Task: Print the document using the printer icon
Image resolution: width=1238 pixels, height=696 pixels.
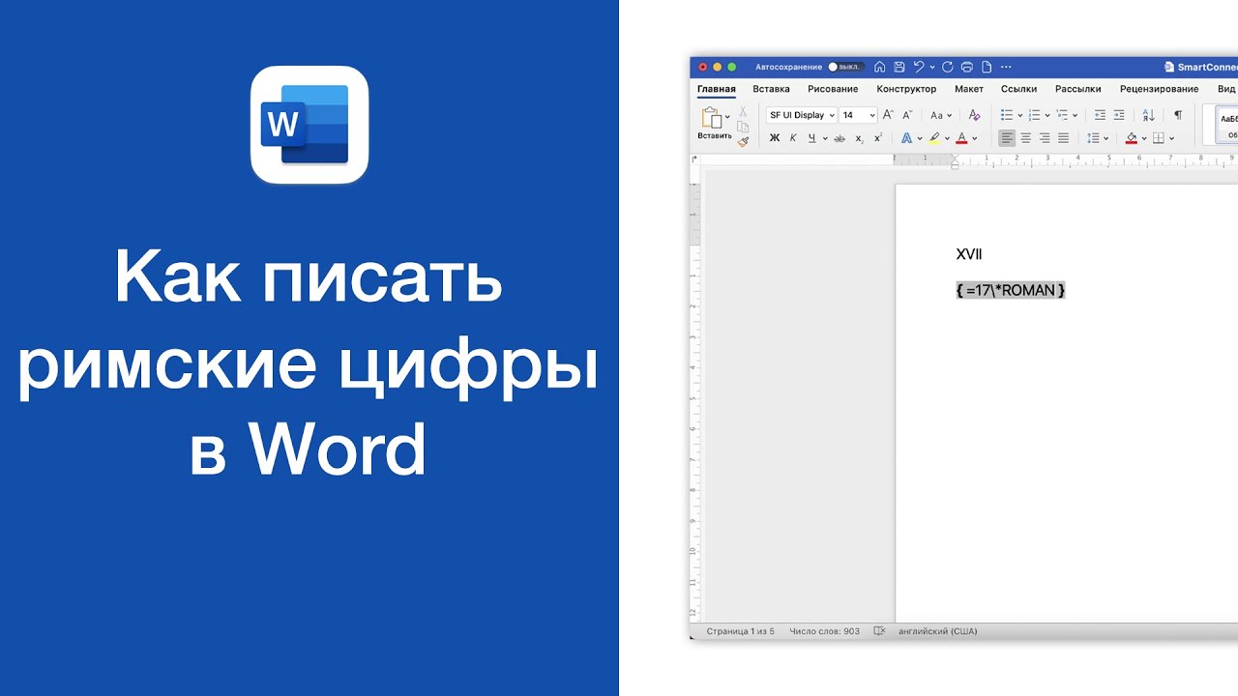Action: click(966, 67)
